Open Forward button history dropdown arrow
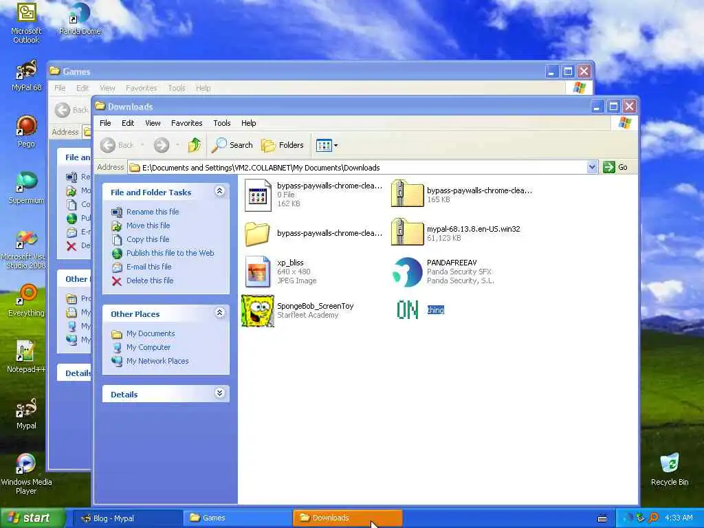 [178, 145]
